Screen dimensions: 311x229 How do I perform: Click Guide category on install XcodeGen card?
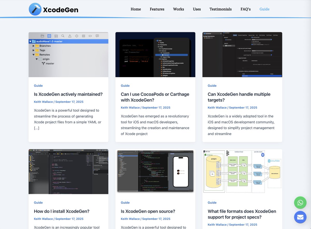[x=38, y=203]
